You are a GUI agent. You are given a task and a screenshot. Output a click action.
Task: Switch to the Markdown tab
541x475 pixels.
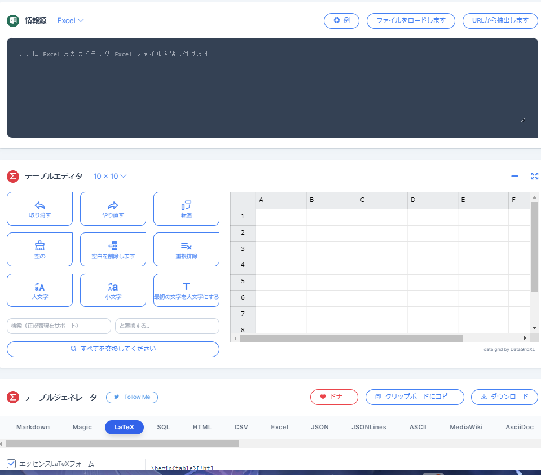33,427
